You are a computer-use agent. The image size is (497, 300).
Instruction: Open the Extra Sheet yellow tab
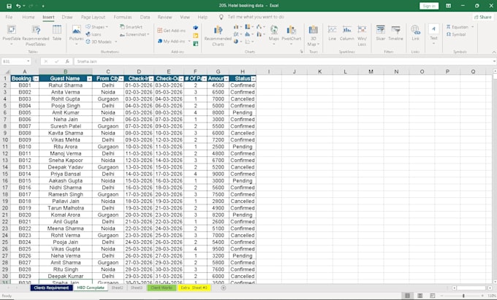click(194, 288)
